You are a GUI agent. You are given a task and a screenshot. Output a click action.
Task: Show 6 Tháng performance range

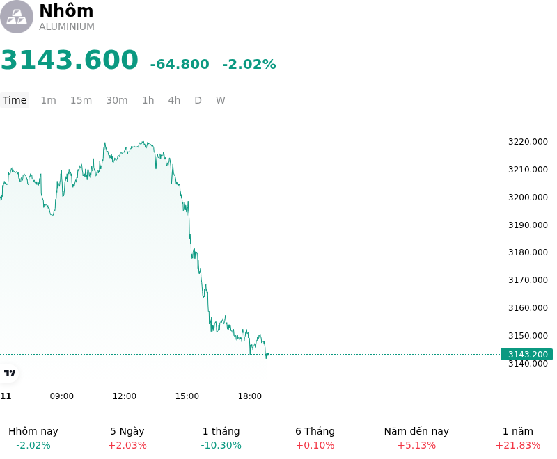(x=315, y=438)
